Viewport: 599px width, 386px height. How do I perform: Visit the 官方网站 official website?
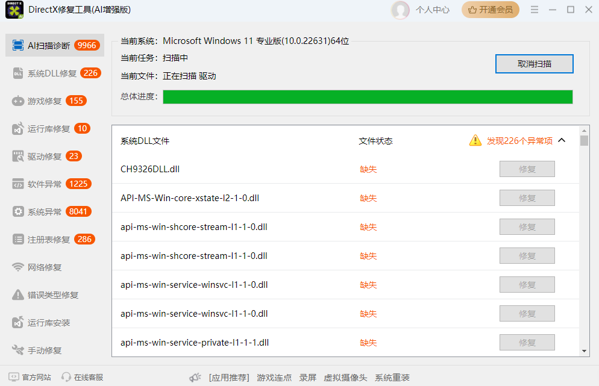tap(34, 377)
